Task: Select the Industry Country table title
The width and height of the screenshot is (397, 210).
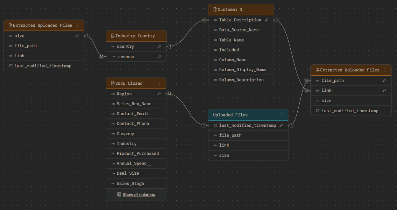Action: click(135, 36)
